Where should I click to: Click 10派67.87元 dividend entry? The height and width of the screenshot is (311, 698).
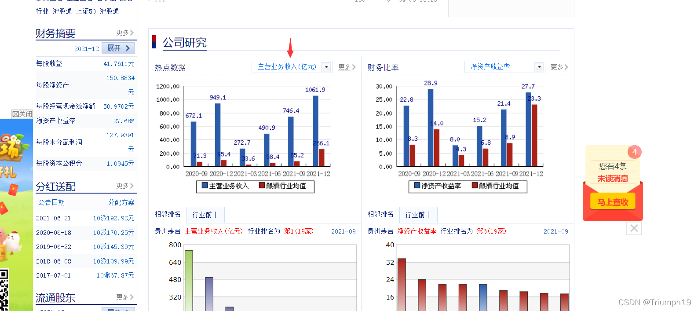(115, 275)
